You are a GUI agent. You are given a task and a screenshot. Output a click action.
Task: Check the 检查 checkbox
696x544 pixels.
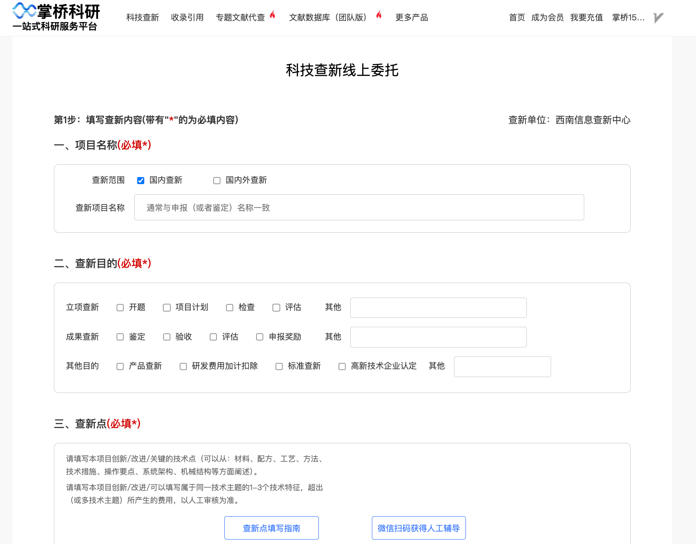230,308
